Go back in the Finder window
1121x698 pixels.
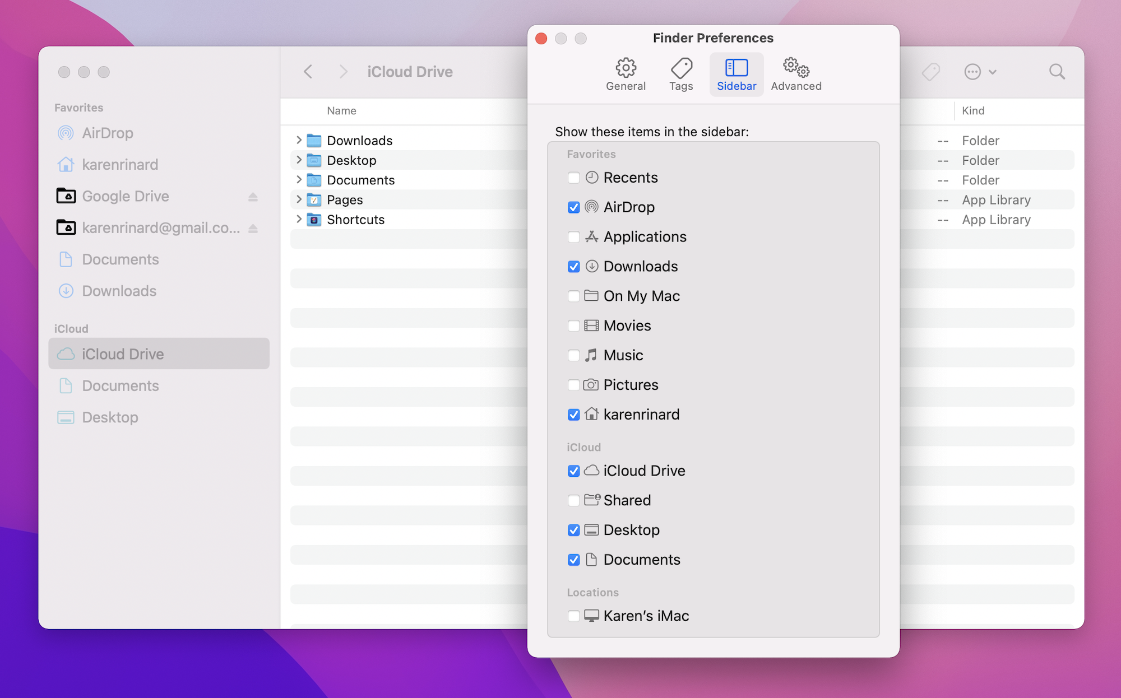(x=308, y=72)
